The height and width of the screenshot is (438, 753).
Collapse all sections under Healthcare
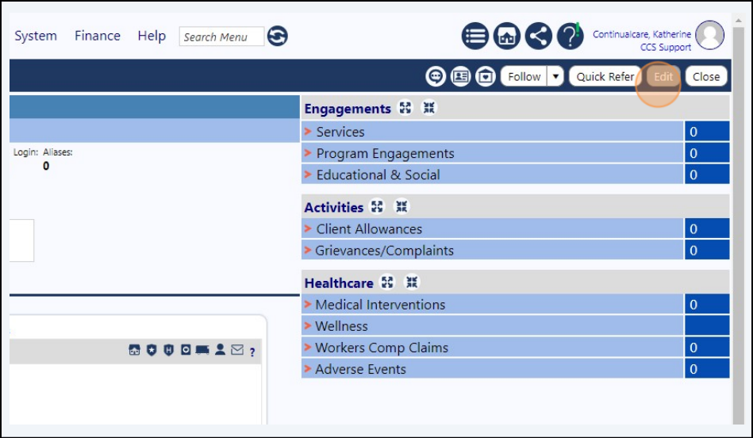(x=412, y=282)
